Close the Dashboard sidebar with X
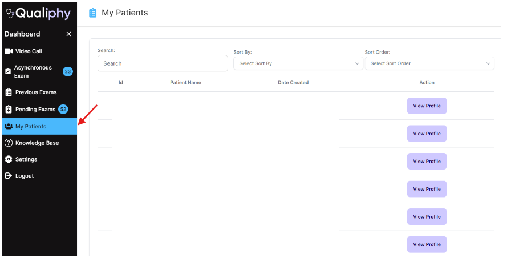The image size is (523, 274). tap(69, 34)
